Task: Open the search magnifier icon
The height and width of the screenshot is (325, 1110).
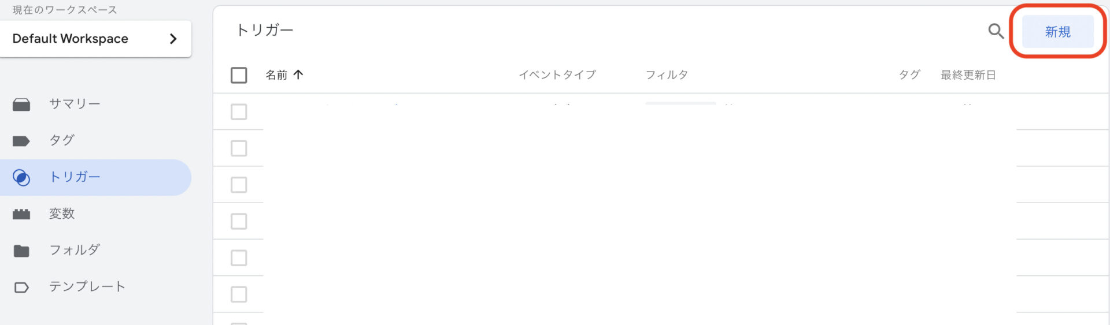Action: click(996, 31)
